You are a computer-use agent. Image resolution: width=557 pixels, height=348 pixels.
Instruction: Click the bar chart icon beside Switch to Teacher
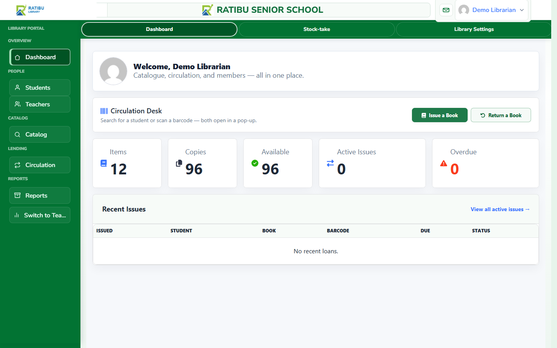coord(17,215)
